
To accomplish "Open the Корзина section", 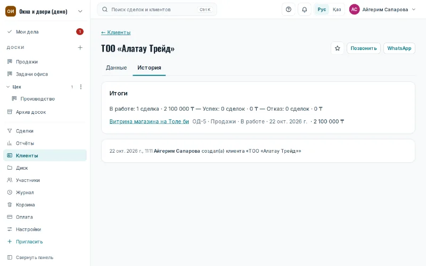I will pyautogui.click(x=45, y=205).
